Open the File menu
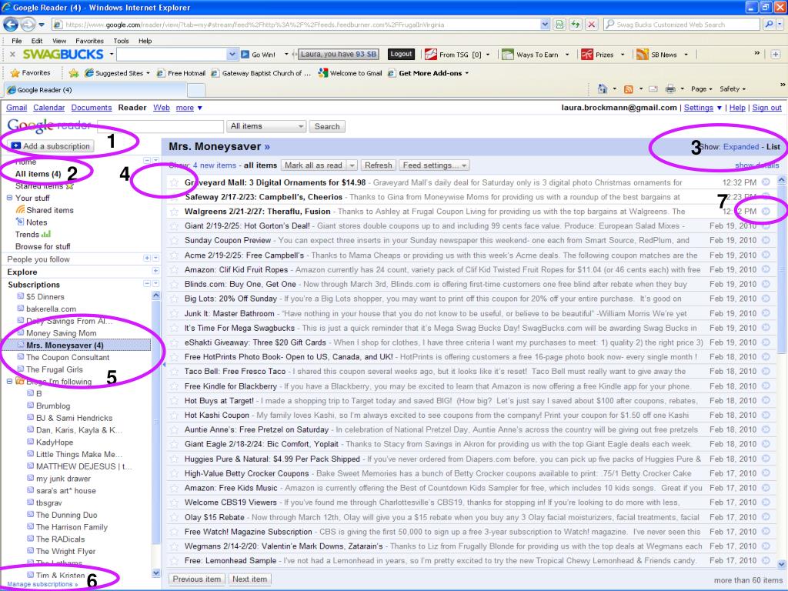Viewport: 788px width, 591px height. click(x=17, y=41)
